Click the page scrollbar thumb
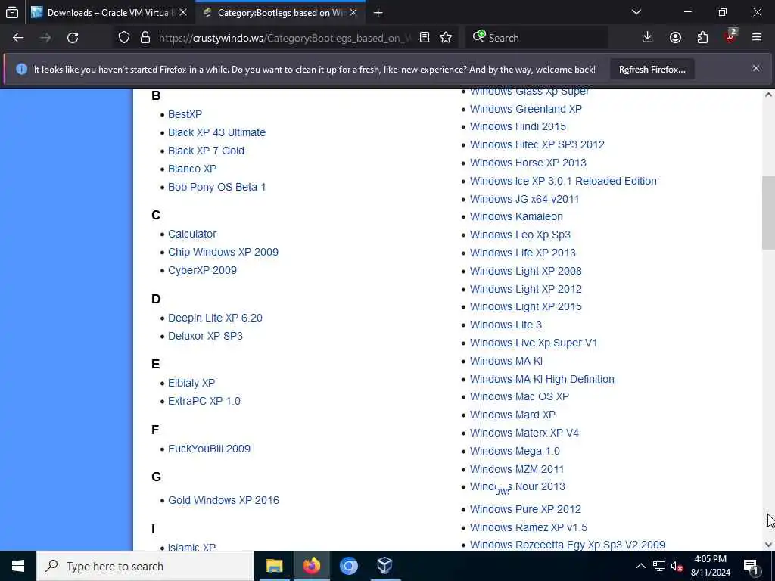This screenshot has width=775, height=581. 768,213
